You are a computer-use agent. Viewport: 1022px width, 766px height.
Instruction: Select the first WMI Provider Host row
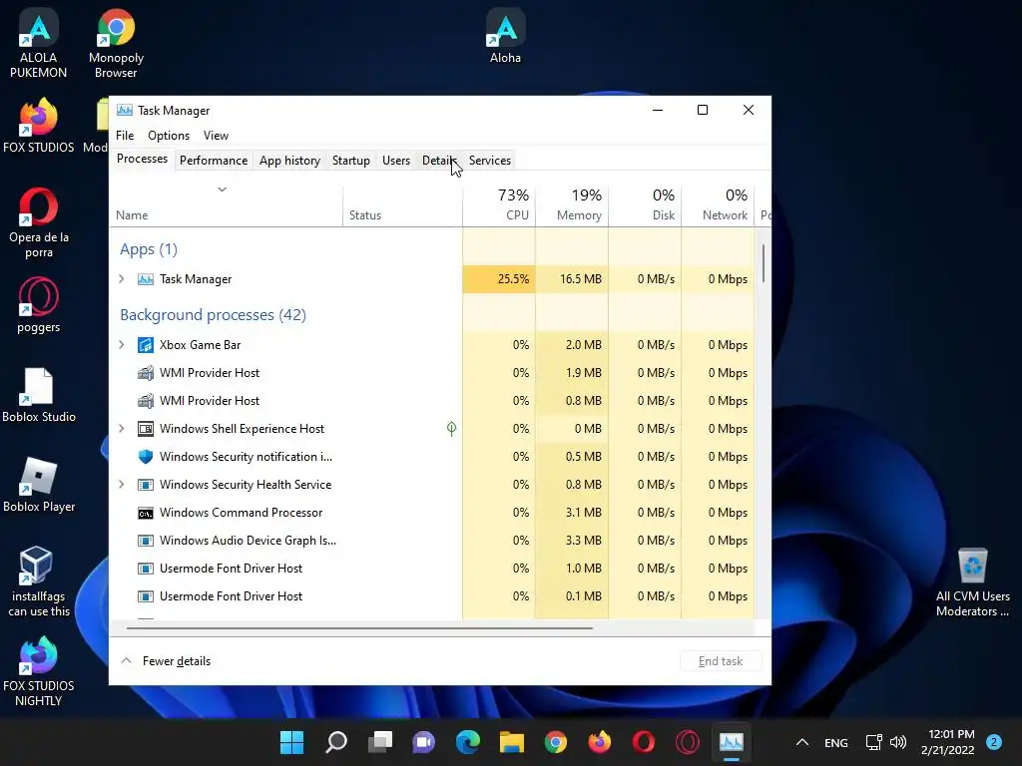tap(431, 373)
